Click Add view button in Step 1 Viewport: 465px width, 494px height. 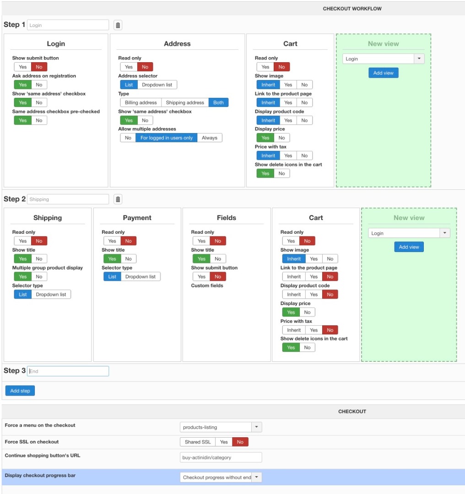pyautogui.click(x=384, y=73)
